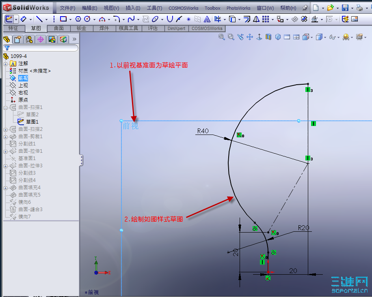The height and width of the screenshot is (297, 372).
Task: Click the New document icon
Action: click(x=316, y=8)
